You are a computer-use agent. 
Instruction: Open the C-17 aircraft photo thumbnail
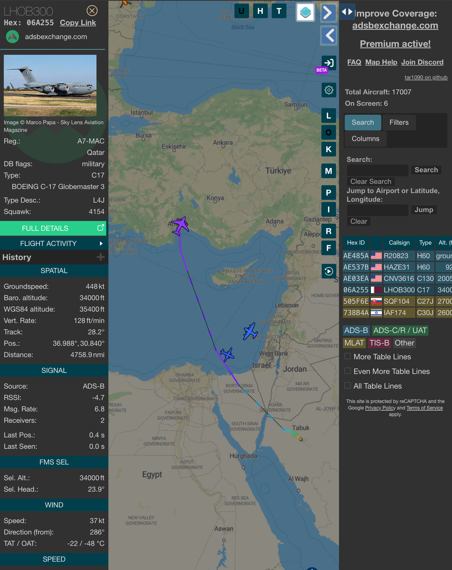click(x=50, y=86)
